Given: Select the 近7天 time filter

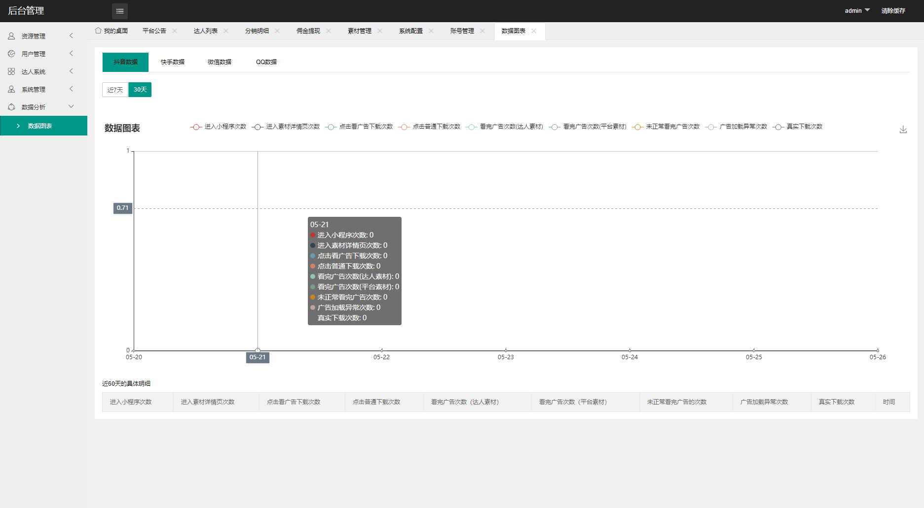Looking at the screenshot, I should tap(114, 90).
